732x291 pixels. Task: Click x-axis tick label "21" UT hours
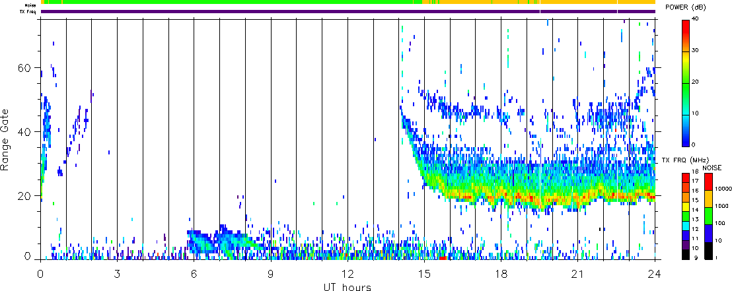point(578,273)
